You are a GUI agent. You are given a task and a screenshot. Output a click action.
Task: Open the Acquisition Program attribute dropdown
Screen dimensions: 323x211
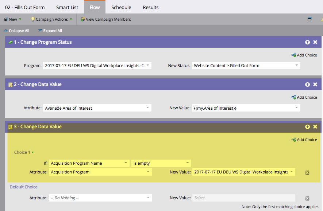coord(100,172)
